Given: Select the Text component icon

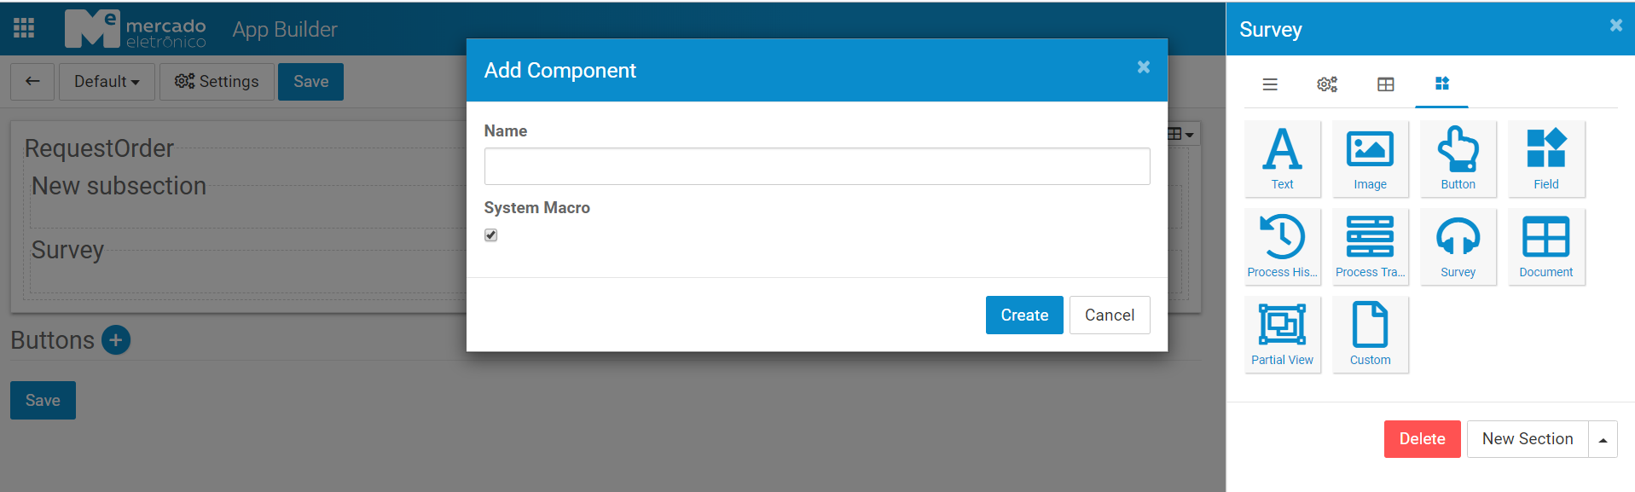Looking at the screenshot, I should (x=1282, y=159).
